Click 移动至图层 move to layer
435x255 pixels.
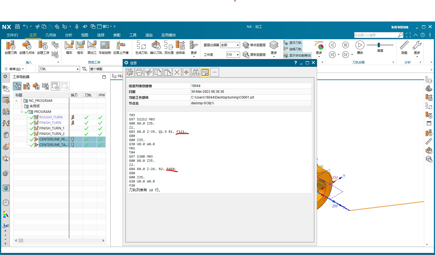(x=254, y=45)
